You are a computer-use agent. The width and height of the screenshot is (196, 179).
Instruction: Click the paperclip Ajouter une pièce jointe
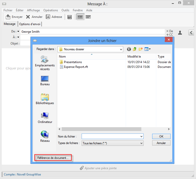[x=98, y=168]
